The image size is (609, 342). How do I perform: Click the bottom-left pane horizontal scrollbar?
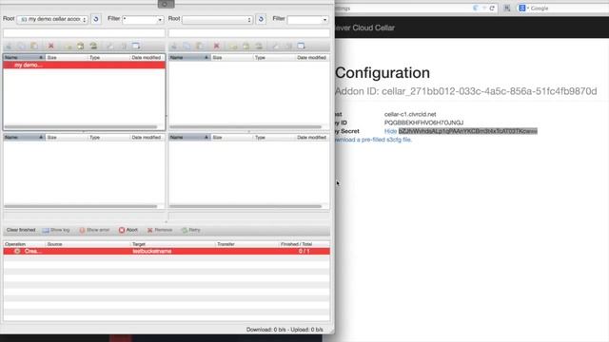coord(81,206)
